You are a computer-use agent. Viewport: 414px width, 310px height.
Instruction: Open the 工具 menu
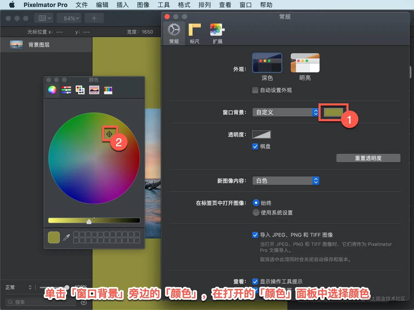164,5
